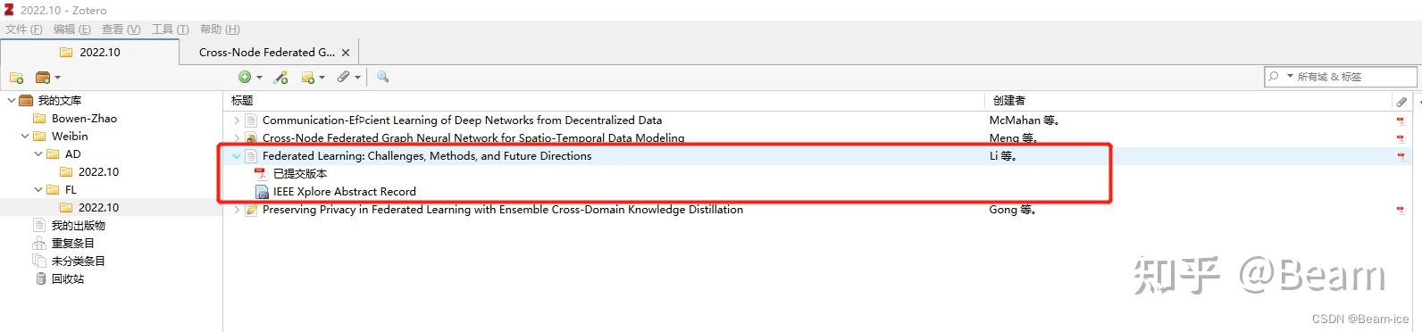Open PDF icon for McMahan row
This screenshot has height=332, width=1422.
1401,120
